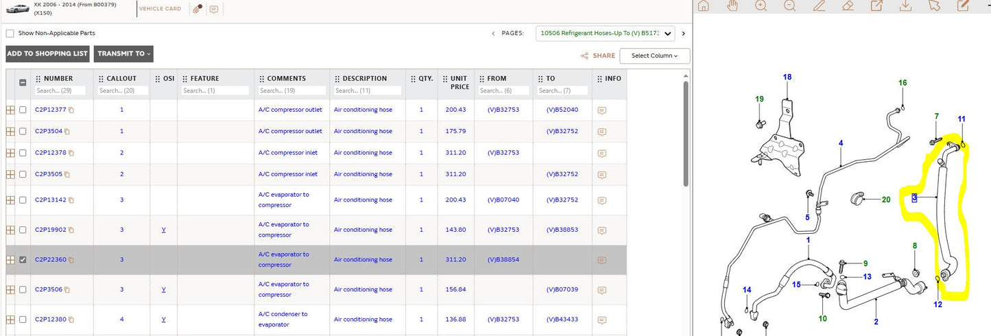Screen dimensions: 991x336
Task: Open info note for C2P12377
Action: coord(602,110)
